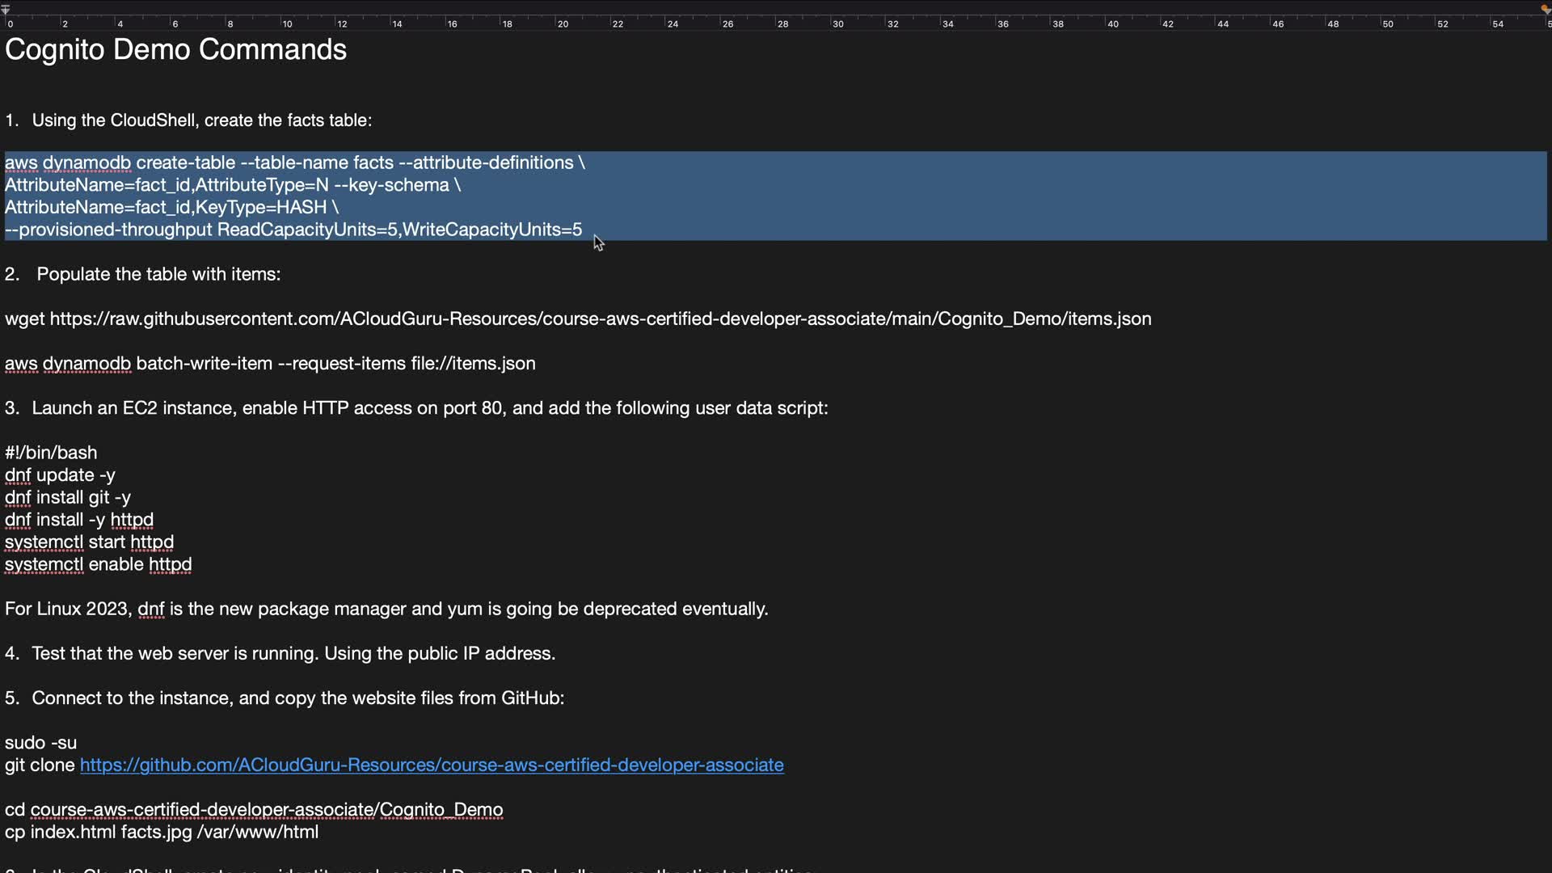The image size is (1552, 873).
Task: Click underlined 'dnf' in Linux 2023 sentence
Action: (x=150, y=609)
